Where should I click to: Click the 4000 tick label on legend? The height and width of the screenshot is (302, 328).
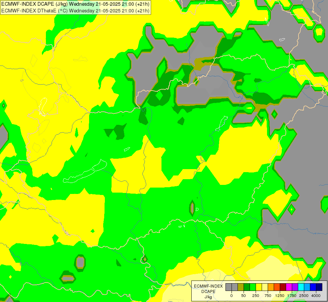316,296
